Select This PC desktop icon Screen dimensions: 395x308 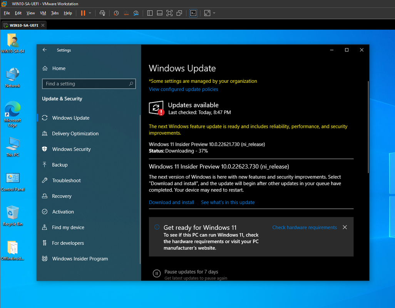tap(13, 147)
